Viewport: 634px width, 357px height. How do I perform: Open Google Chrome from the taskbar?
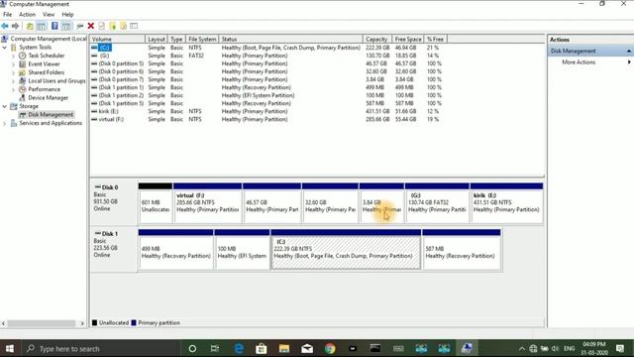330,348
